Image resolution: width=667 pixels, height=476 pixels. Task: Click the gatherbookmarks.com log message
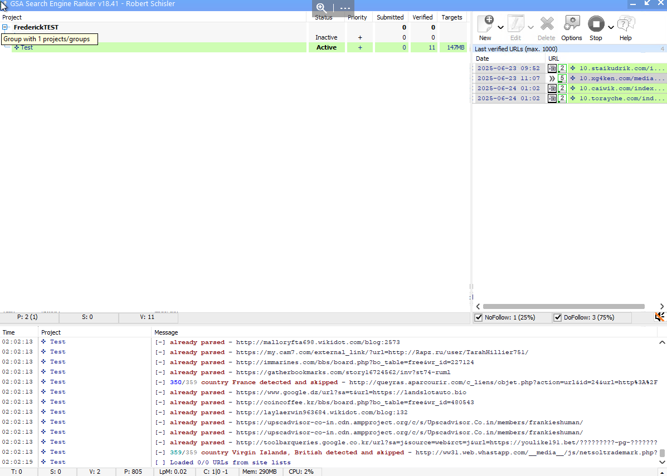pyautogui.click(x=303, y=372)
